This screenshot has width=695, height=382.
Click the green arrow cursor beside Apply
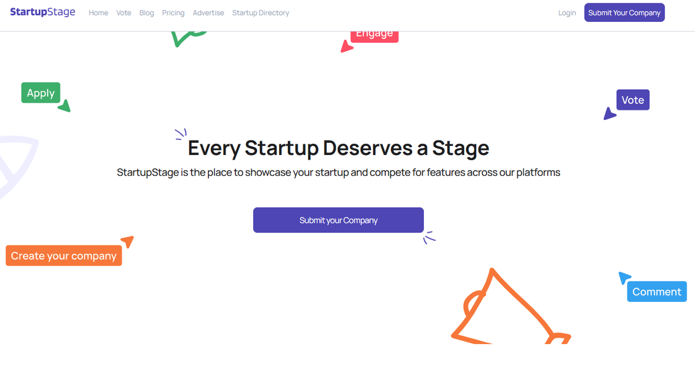point(65,106)
